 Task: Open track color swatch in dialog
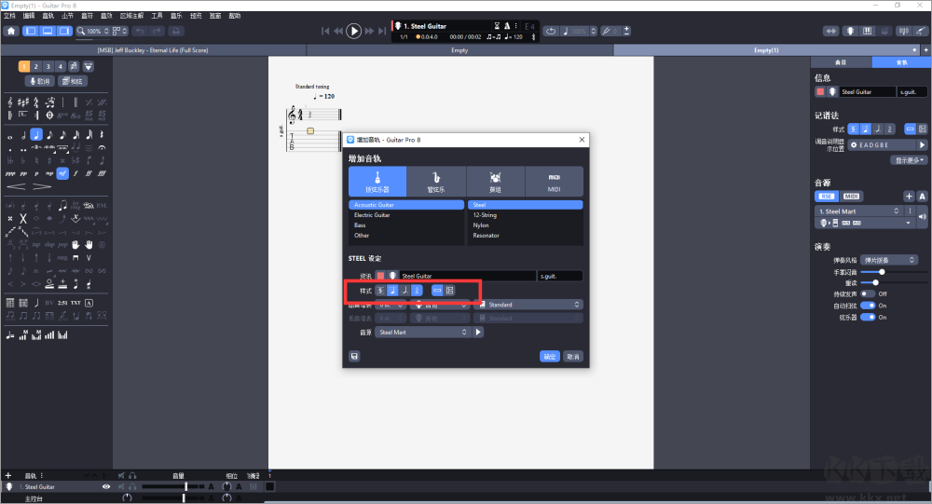(x=380, y=276)
